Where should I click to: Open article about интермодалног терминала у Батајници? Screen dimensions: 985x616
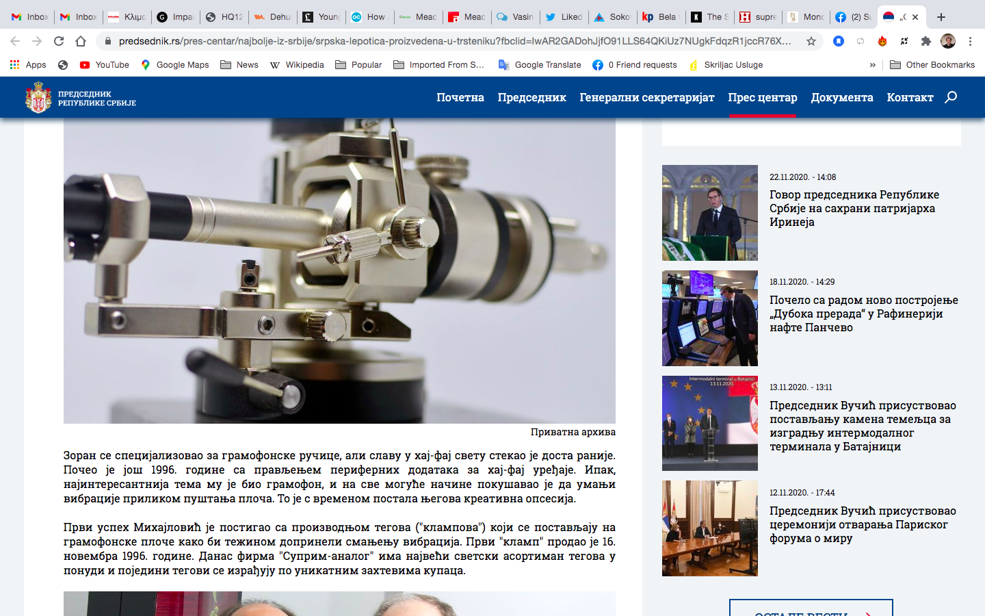pos(863,426)
